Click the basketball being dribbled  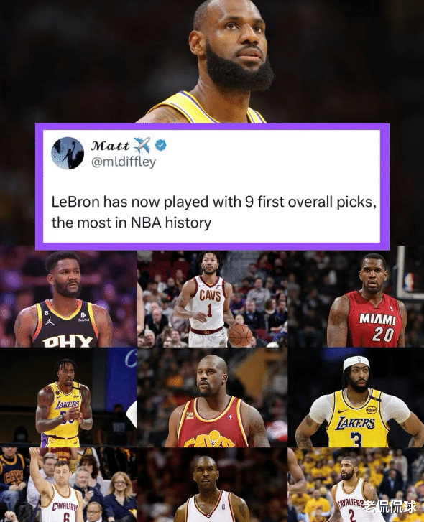point(240,335)
